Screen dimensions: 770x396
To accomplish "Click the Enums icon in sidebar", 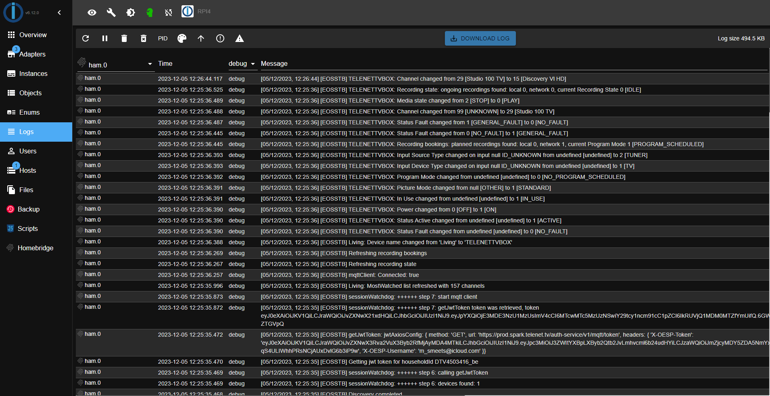I will coord(11,112).
